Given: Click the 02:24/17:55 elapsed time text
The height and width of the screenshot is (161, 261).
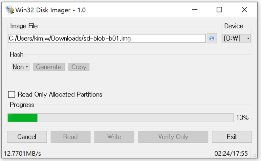Looking at the screenshot, I should coord(231,154).
